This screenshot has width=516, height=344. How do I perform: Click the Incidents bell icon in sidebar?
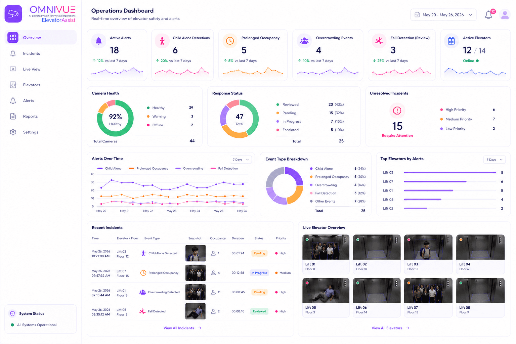[13, 53]
